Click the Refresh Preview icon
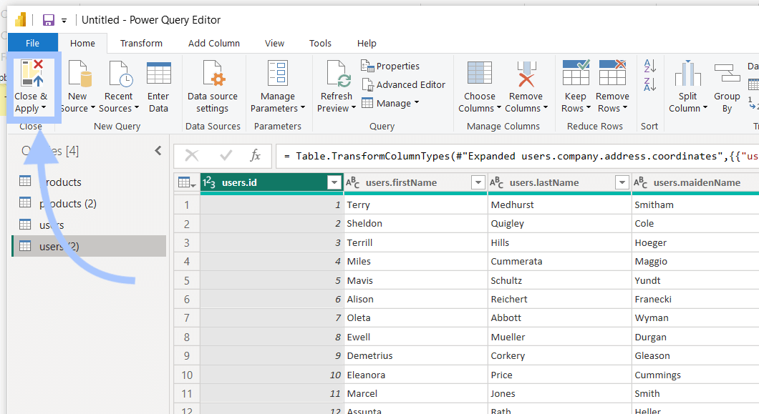 (x=337, y=74)
